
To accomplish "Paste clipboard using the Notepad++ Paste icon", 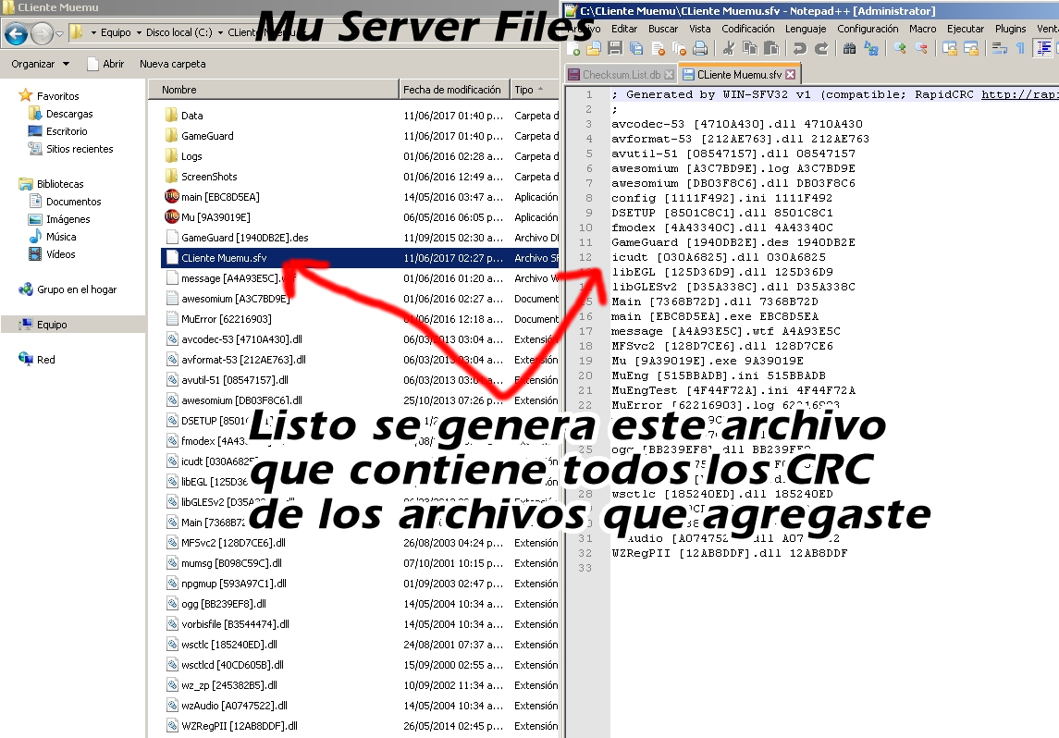I will (771, 48).
